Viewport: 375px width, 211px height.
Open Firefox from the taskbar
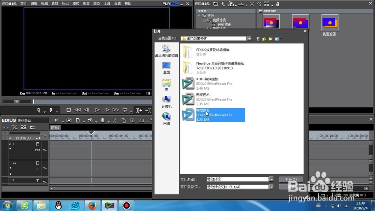92,205
